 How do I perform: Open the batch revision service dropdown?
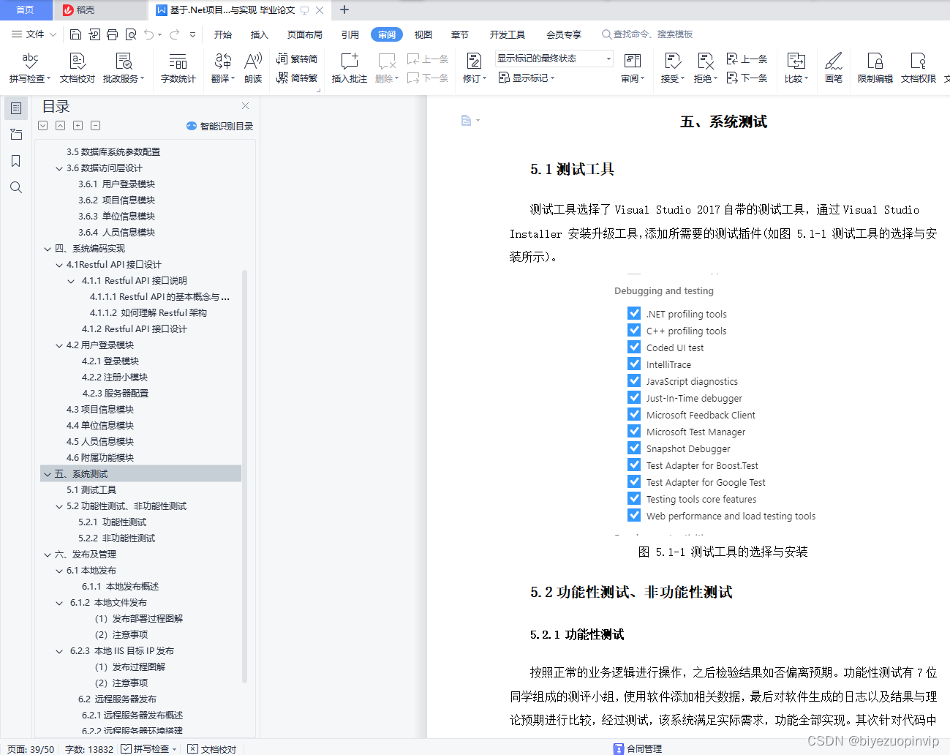click(x=124, y=67)
